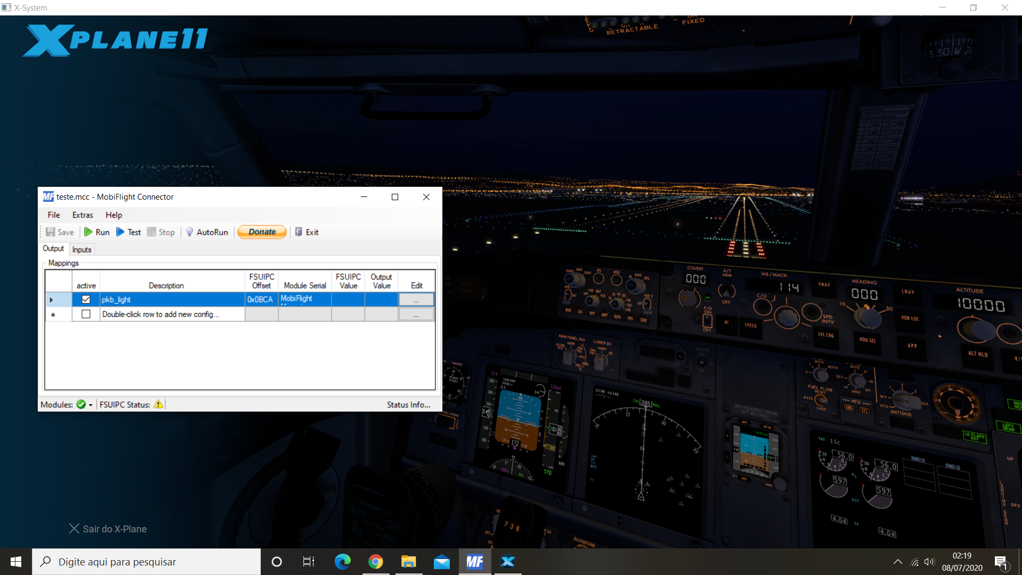
Task: Open the File menu
Action: 54,215
